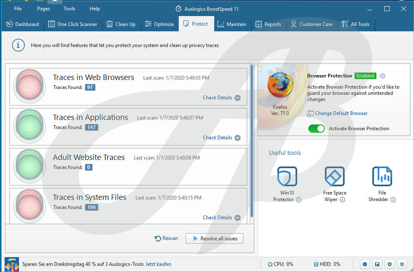Click the CPU usage indicator
Image resolution: width=414 pixels, height=272 pixels.
[280, 264]
